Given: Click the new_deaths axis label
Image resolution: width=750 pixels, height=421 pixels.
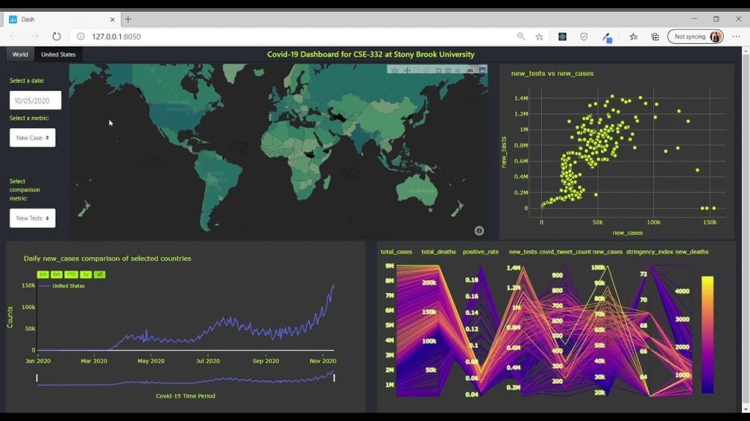Looking at the screenshot, I should click(x=691, y=251).
